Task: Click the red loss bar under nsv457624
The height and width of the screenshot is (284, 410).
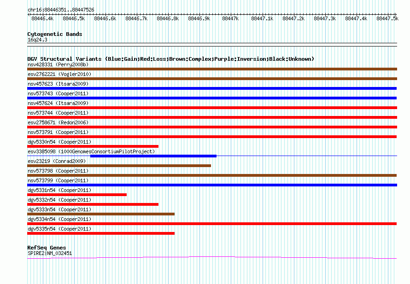Action: pyautogui.click(x=212, y=108)
